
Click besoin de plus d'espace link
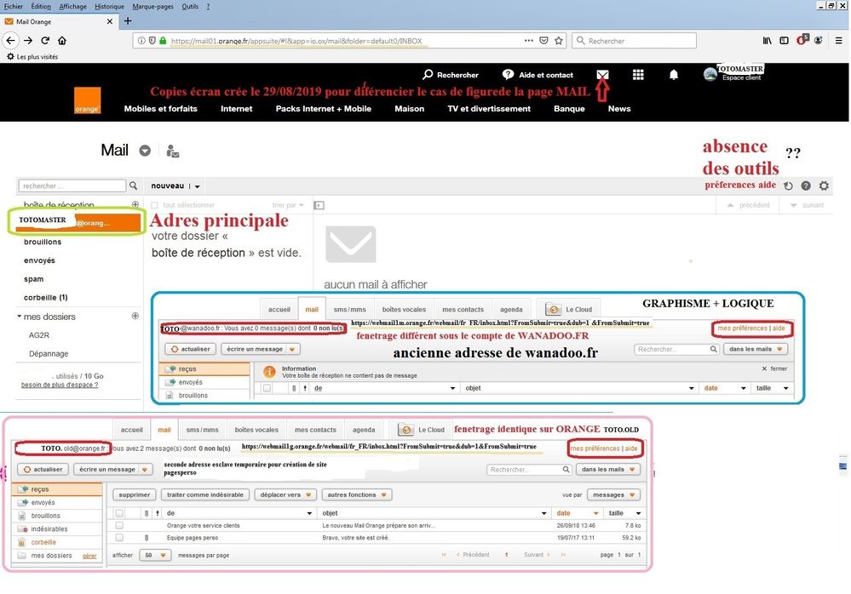click(x=60, y=385)
